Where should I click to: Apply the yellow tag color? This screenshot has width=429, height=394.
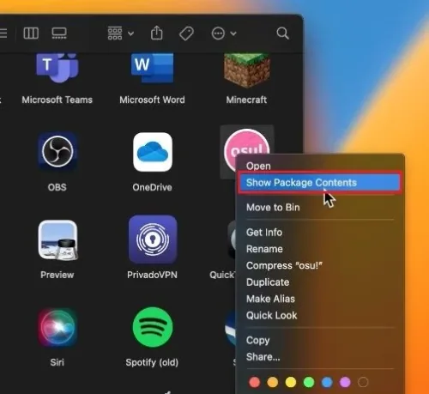(291, 382)
